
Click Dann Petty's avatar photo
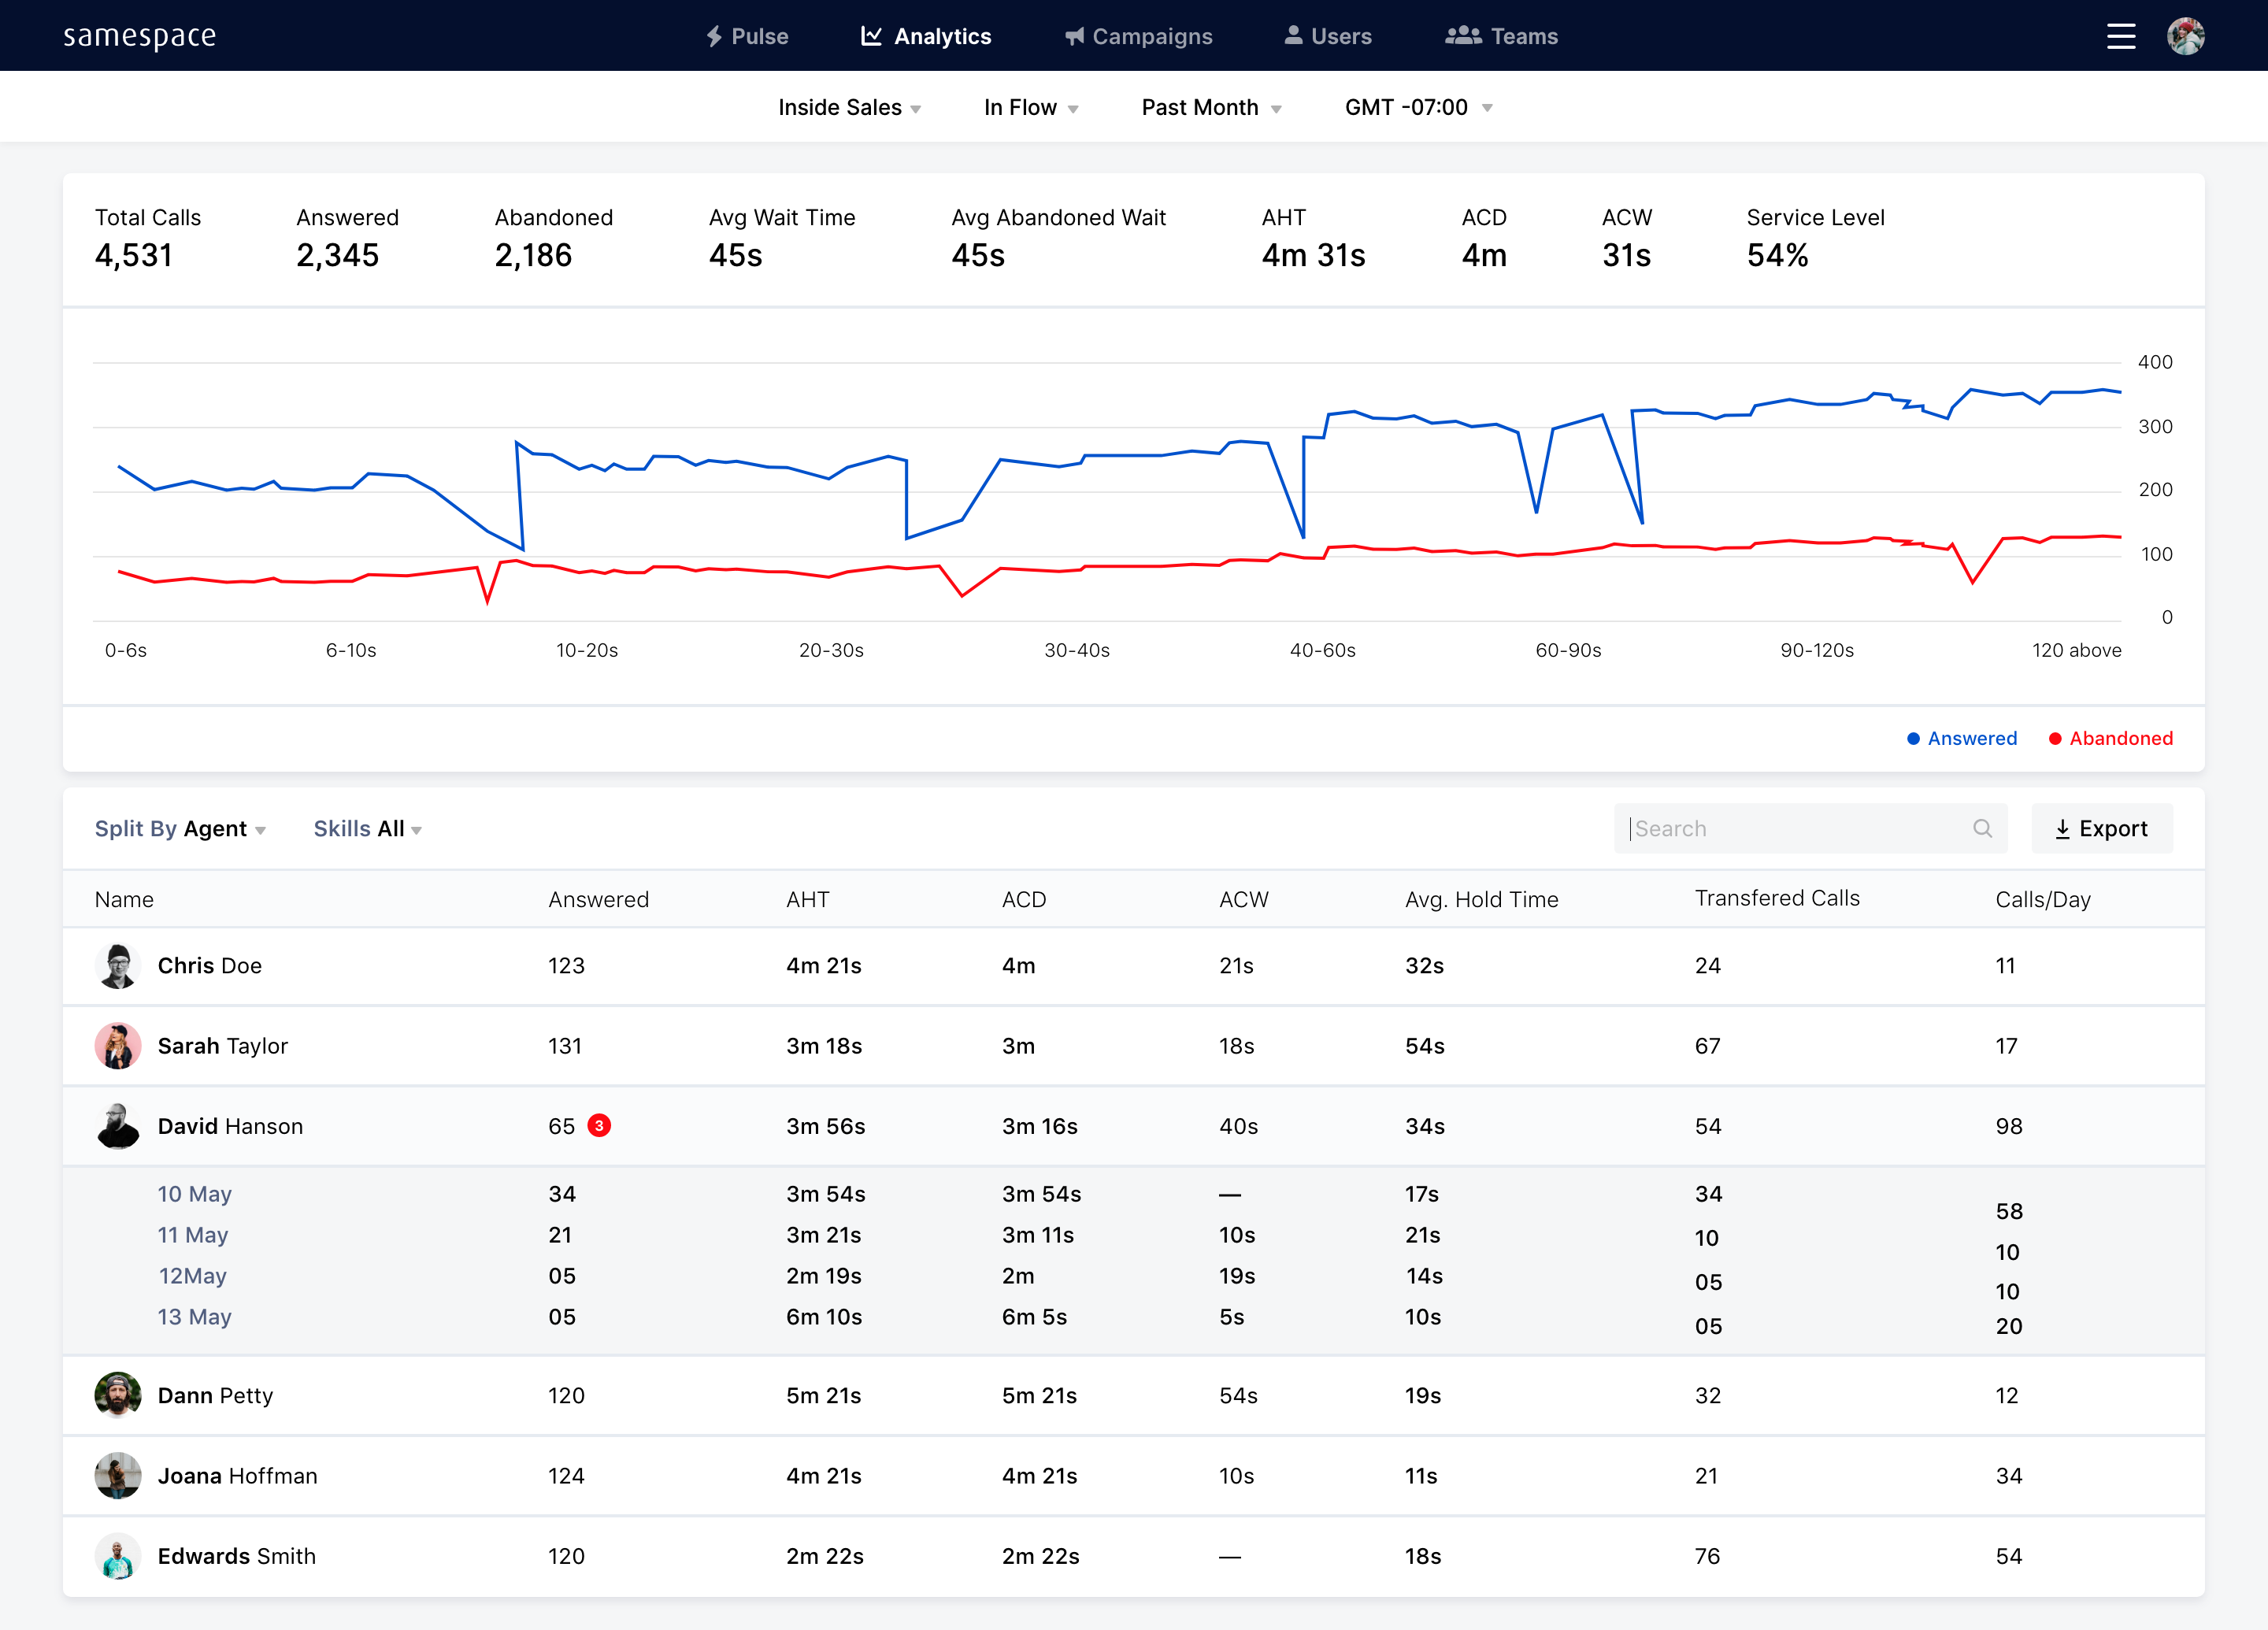coord(118,1395)
